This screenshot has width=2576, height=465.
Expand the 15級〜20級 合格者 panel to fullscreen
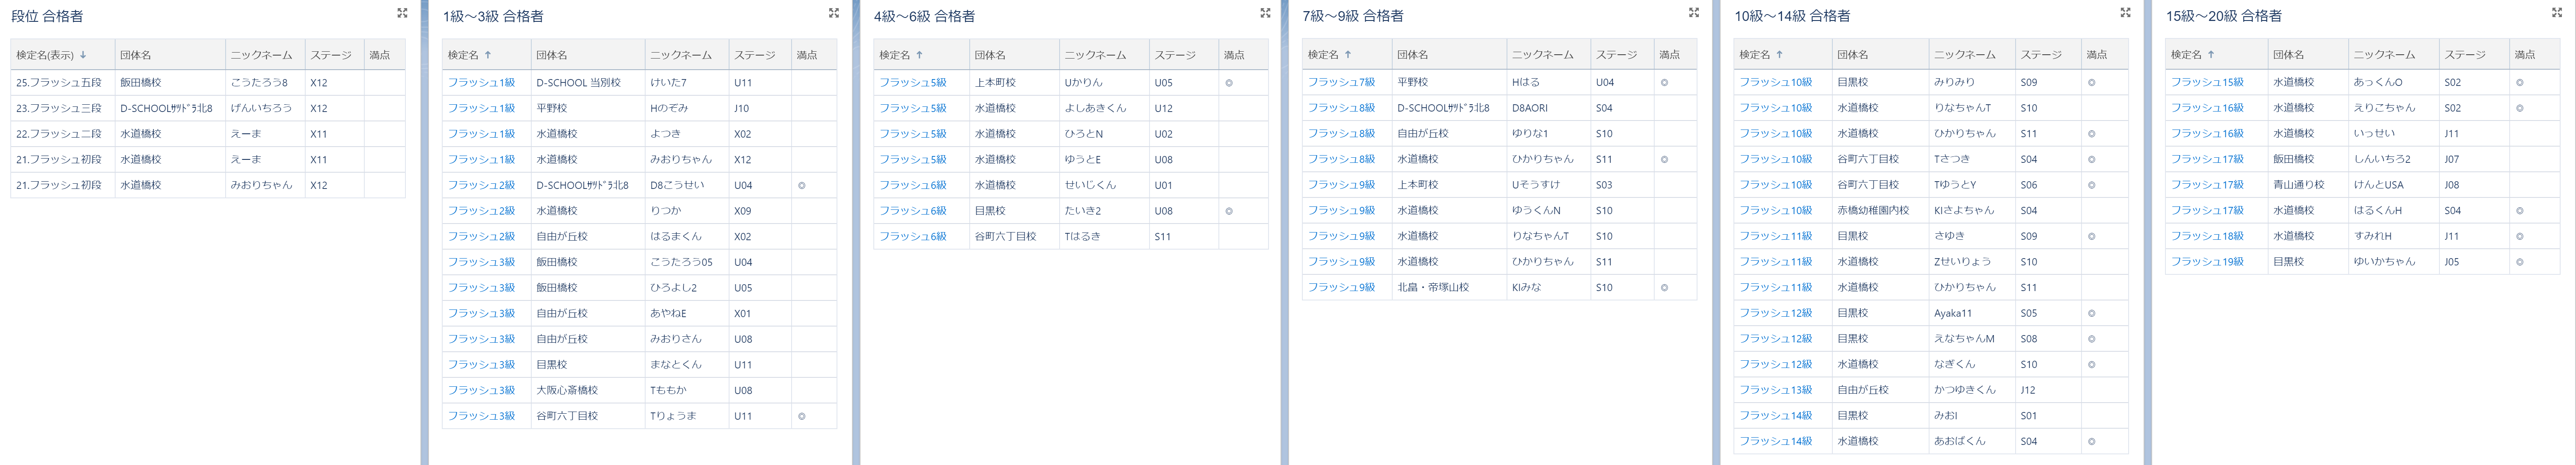click(x=2557, y=13)
